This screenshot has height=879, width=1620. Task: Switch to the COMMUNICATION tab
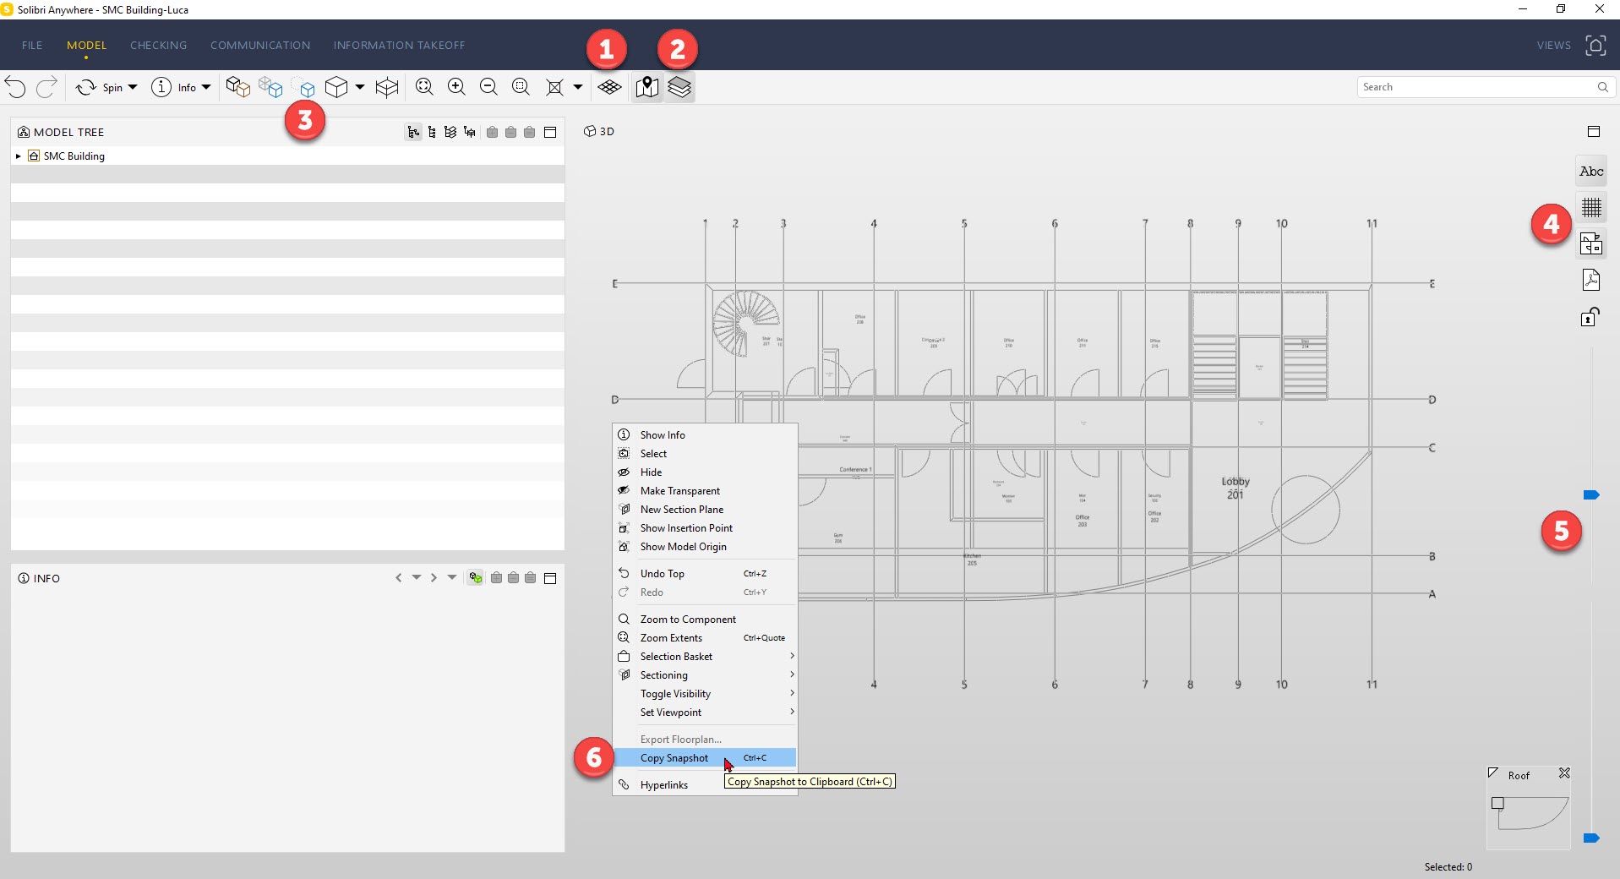(x=260, y=46)
